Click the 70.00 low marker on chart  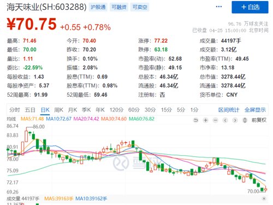253,191
